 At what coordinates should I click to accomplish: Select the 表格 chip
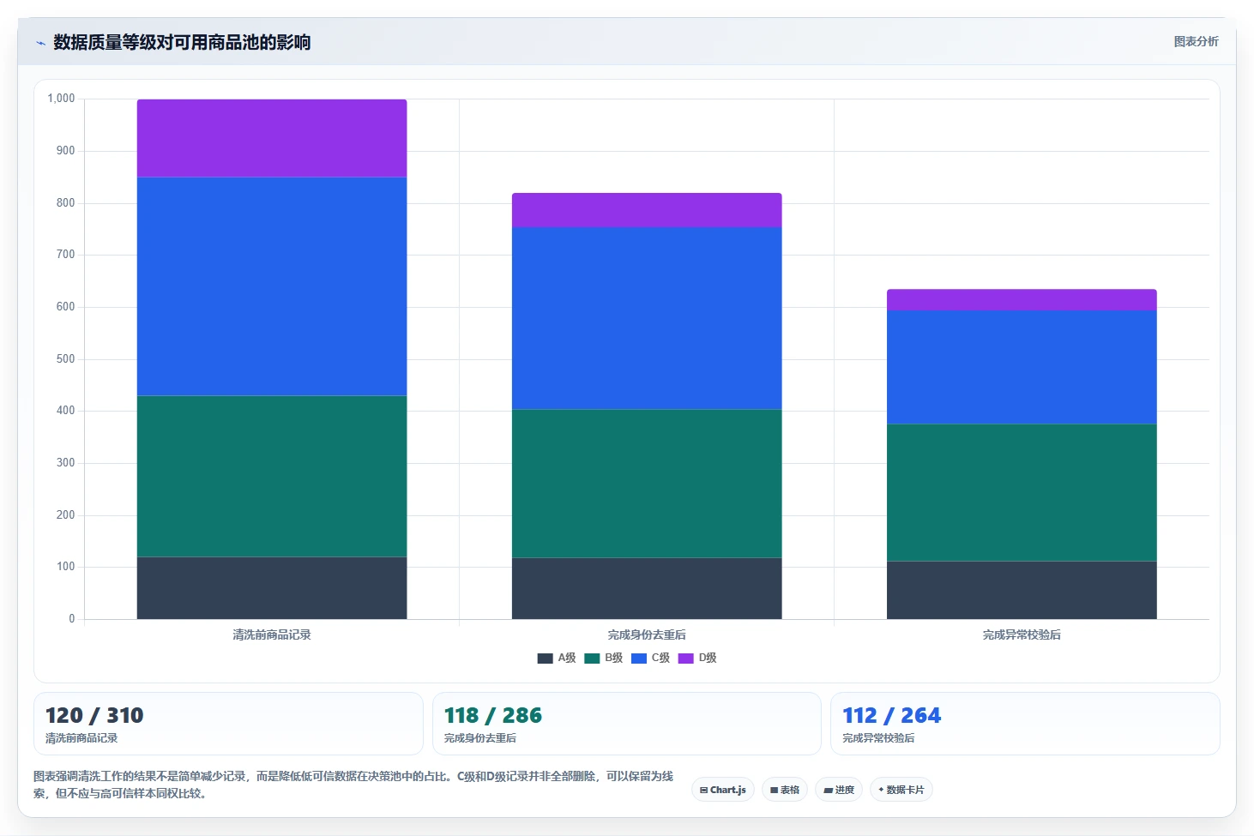pyautogui.click(x=785, y=790)
